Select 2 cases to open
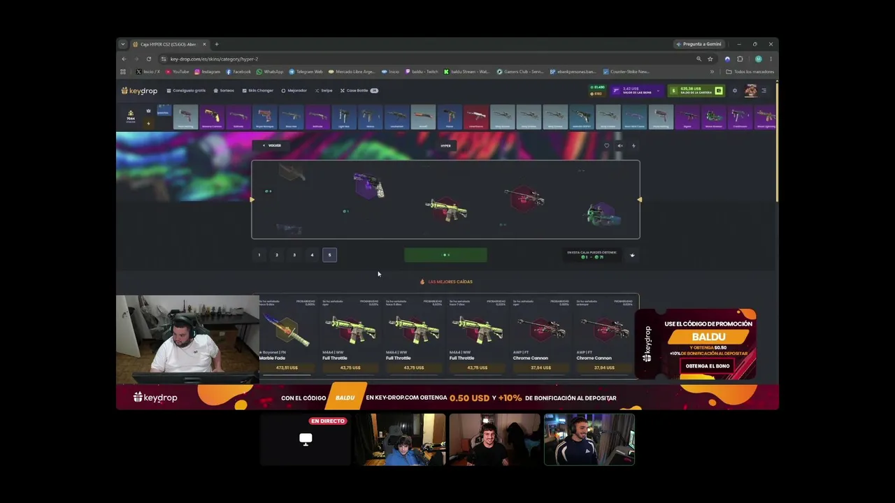Image resolution: width=895 pixels, height=503 pixels. pyautogui.click(x=277, y=255)
